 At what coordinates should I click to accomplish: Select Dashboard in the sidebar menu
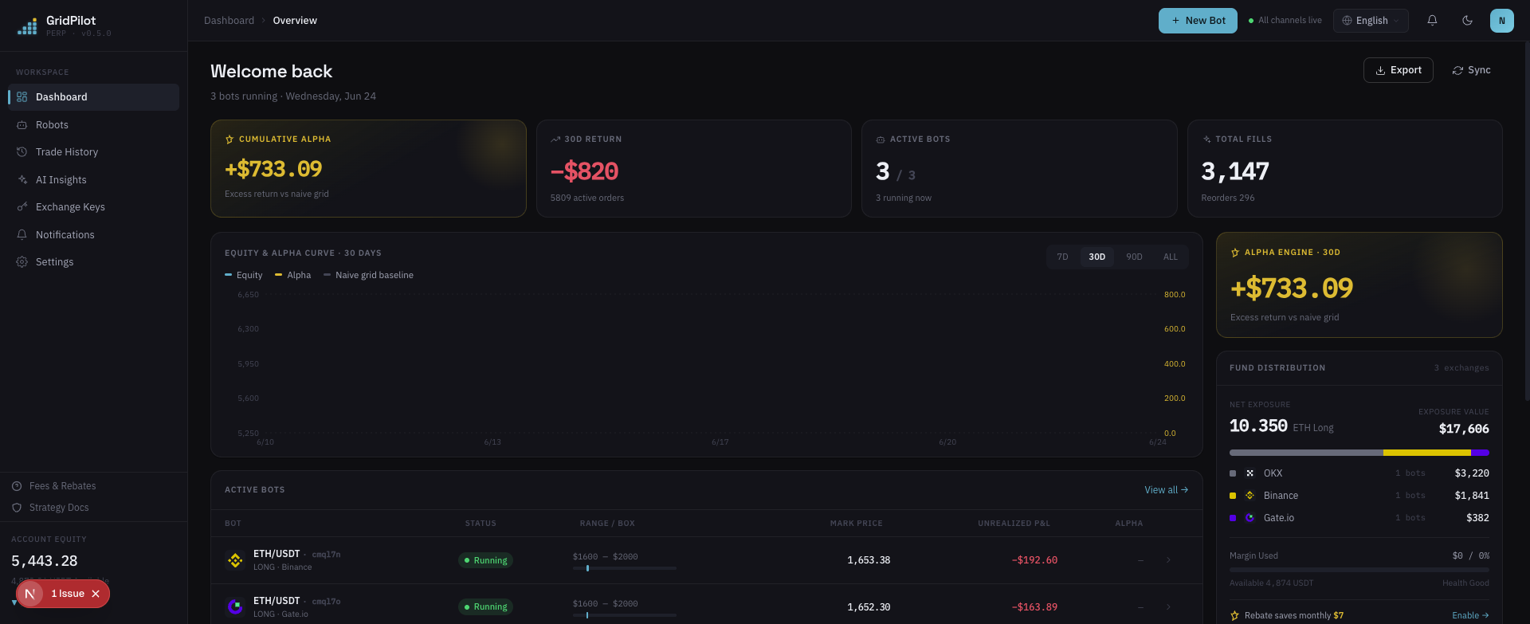[93, 97]
